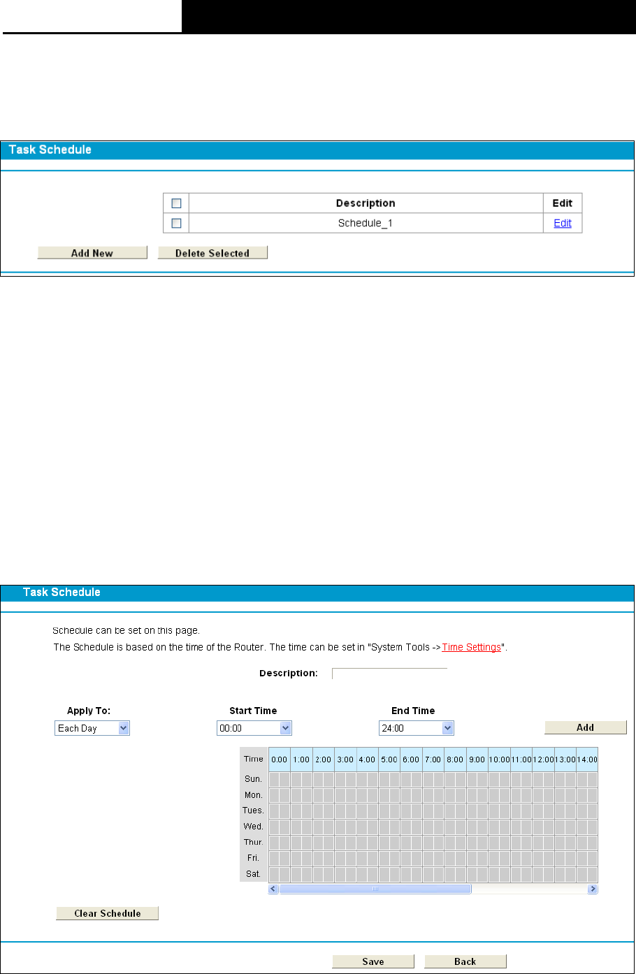Click the 12:00 time column header
Image resolution: width=636 pixels, height=974 pixels.
coord(543,759)
